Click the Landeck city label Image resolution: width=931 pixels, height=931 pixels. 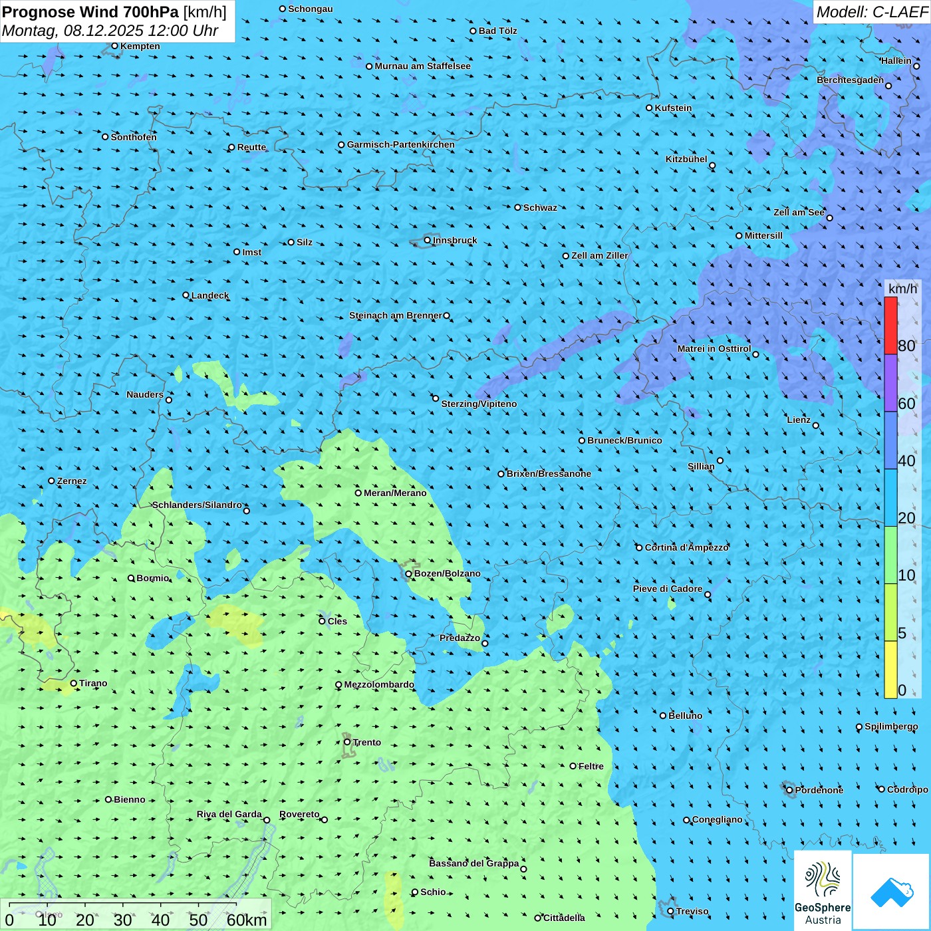point(210,295)
